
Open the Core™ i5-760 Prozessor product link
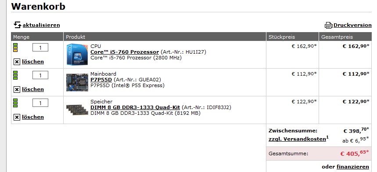pyautogui.click(x=125, y=52)
